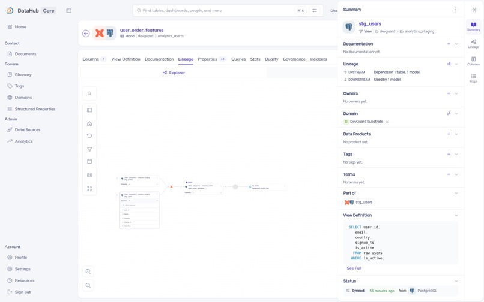484x302 pixels.
Task: Add documentation with the plus icon
Action: 449,44
